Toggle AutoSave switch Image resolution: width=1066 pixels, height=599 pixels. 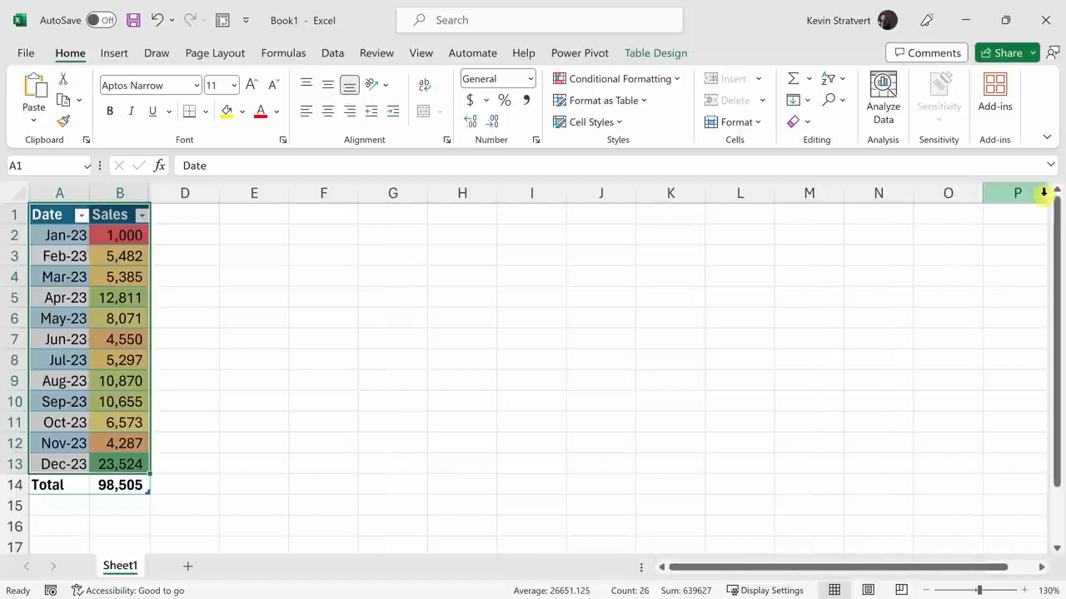pyautogui.click(x=101, y=20)
